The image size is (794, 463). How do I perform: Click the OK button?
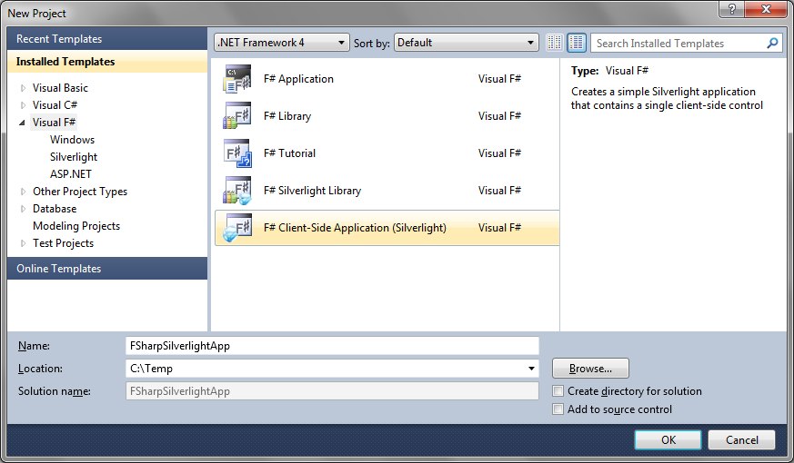[x=668, y=439]
